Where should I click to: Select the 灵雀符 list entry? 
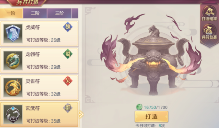pos(39,87)
